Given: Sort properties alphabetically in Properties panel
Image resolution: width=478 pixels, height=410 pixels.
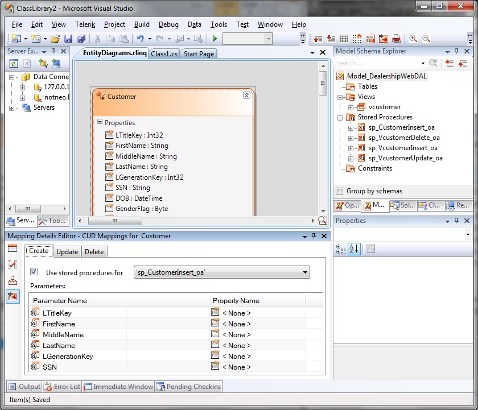Looking at the screenshot, I should pos(354,249).
